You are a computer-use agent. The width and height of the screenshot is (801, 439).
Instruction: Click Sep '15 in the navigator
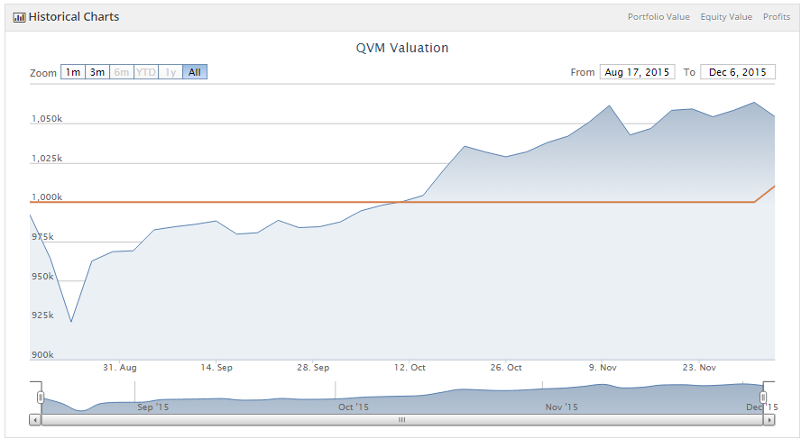click(152, 407)
